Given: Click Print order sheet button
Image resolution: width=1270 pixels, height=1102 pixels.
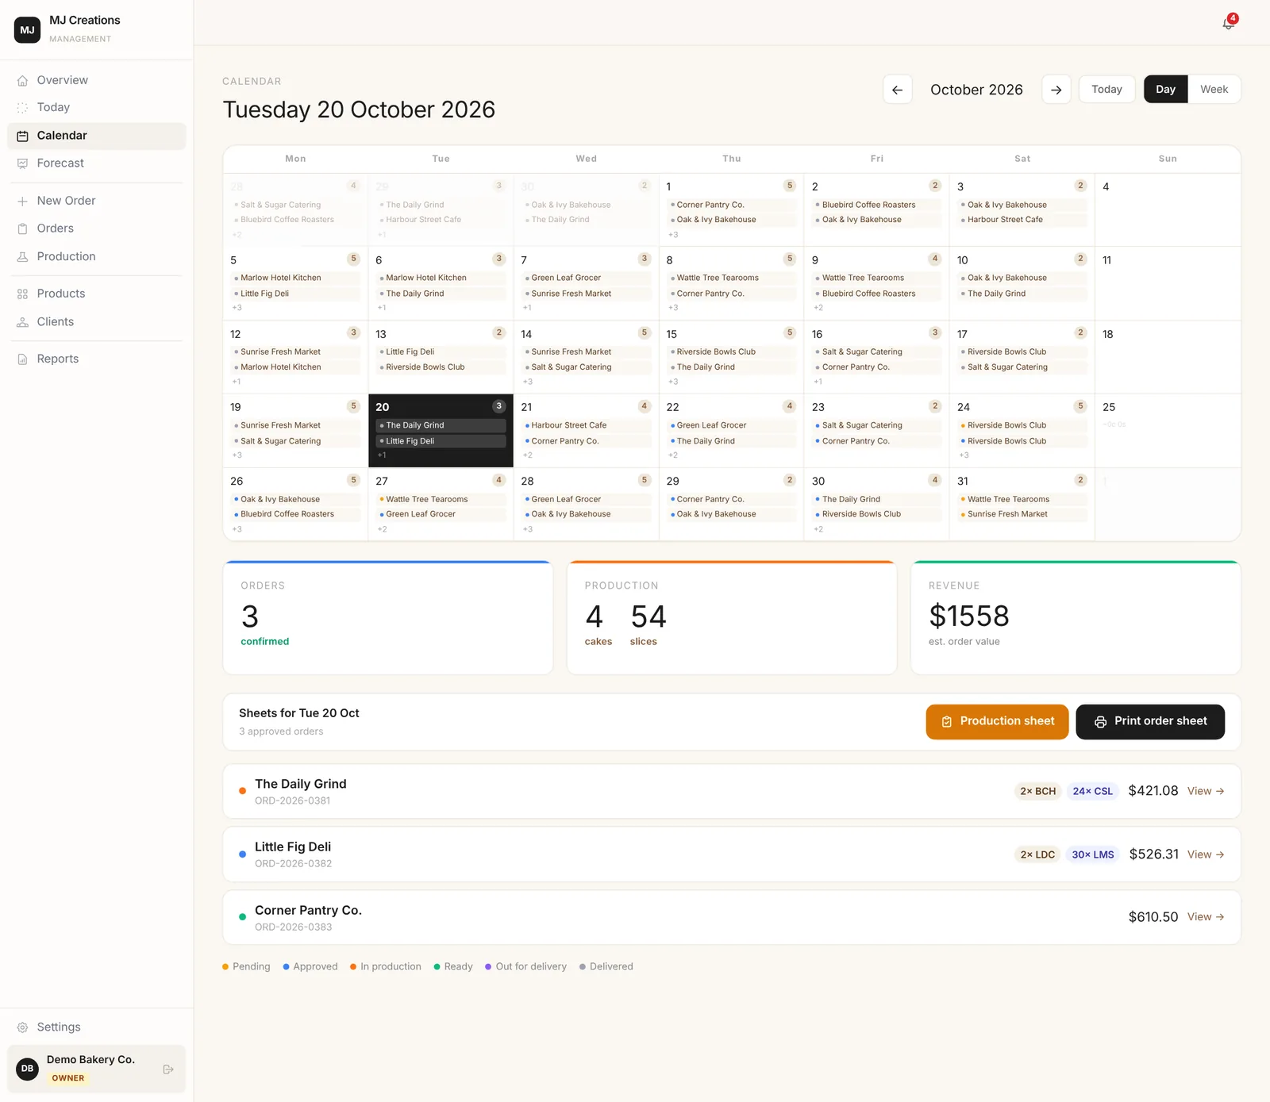Looking at the screenshot, I should pos(1150,721).
